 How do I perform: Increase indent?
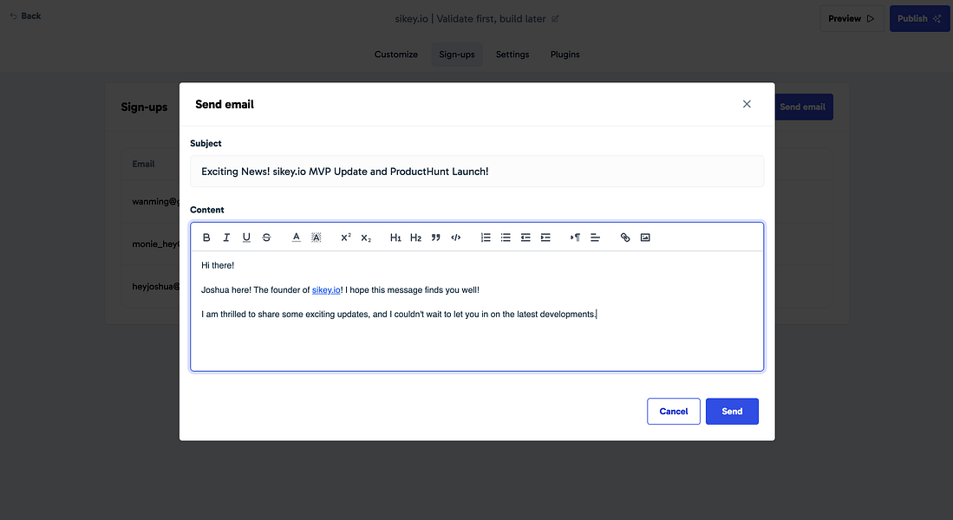coord(545,237)
